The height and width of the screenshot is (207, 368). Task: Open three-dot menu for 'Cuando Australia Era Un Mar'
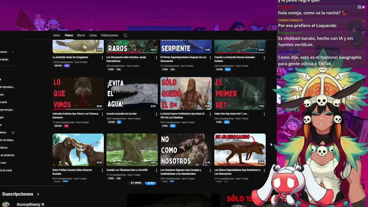point(156,114)
